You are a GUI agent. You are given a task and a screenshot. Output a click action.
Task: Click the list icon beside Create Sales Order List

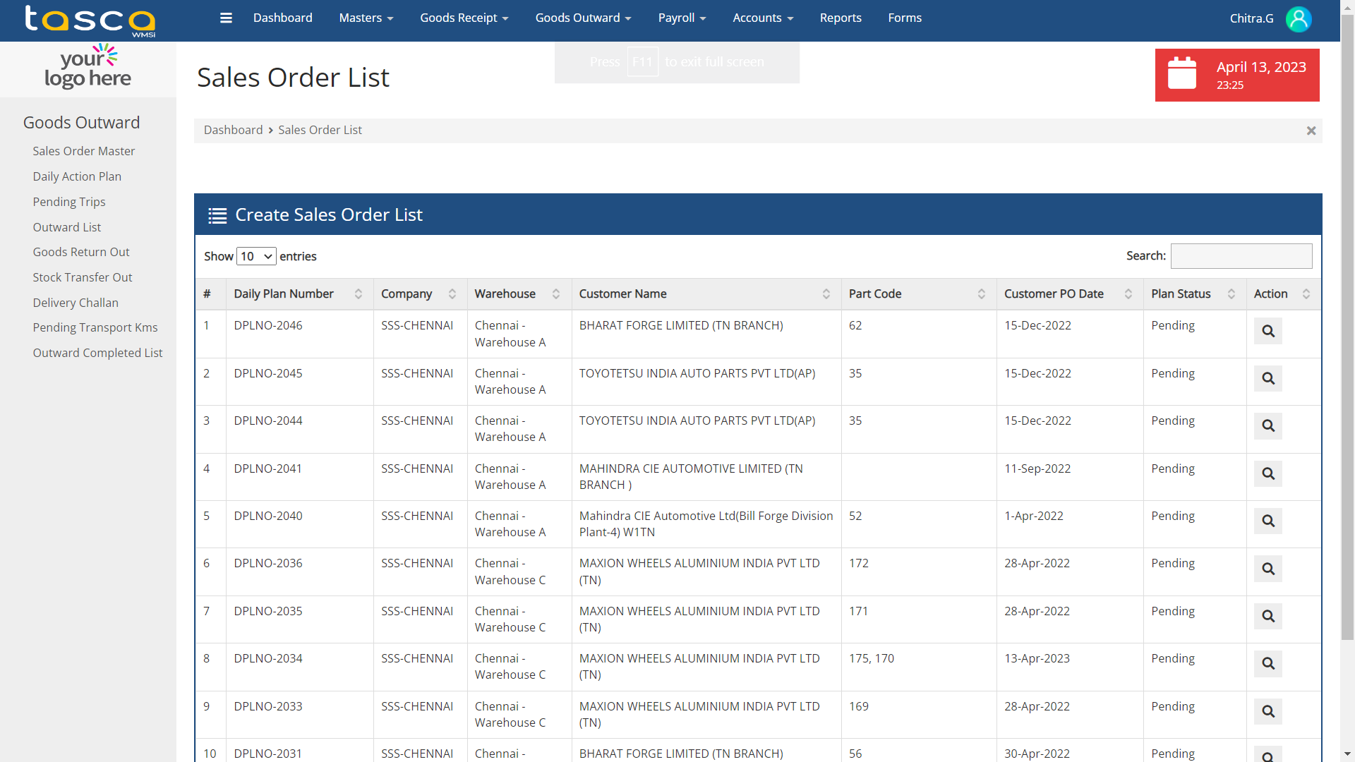coord(217,216)
